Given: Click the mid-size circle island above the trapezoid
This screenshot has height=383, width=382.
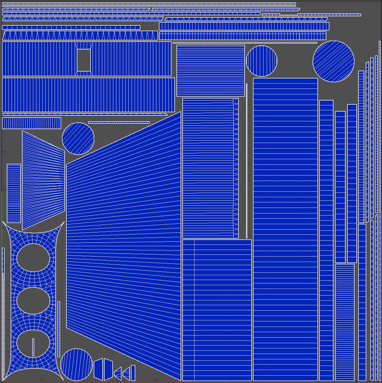Looking at the screenshot, I should tap(78, 139).
